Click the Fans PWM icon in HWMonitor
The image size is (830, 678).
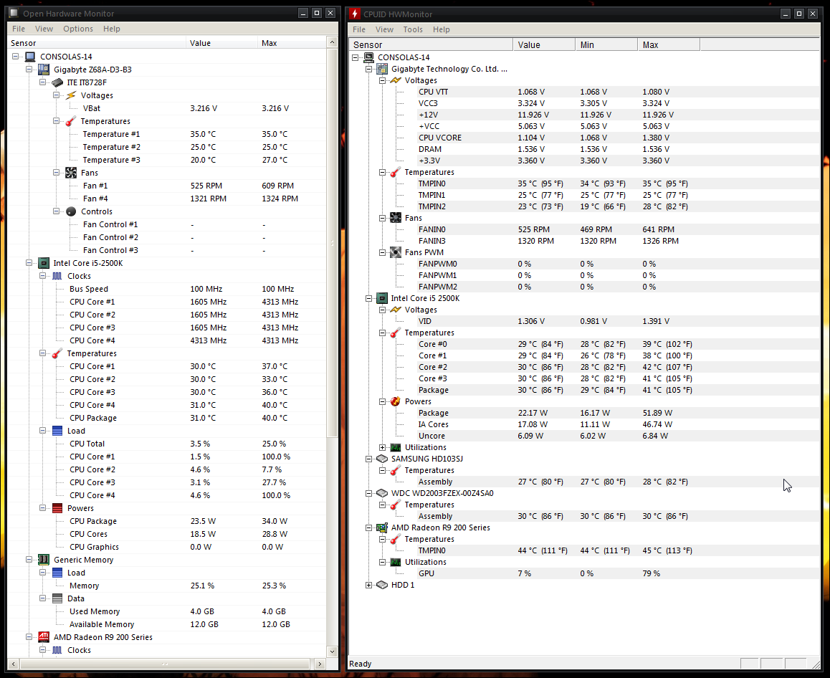[x=396, y=252]
